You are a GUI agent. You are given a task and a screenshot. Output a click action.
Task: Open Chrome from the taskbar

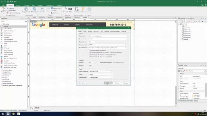coord(13,114)
